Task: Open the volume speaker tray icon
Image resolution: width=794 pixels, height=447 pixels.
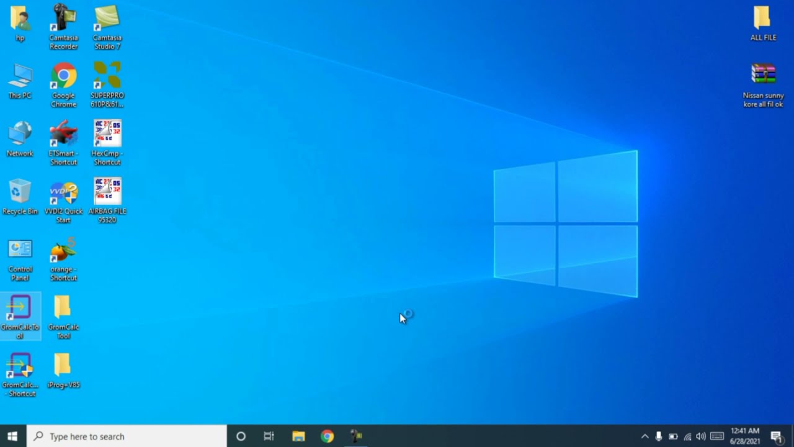Action: (701, 436)
